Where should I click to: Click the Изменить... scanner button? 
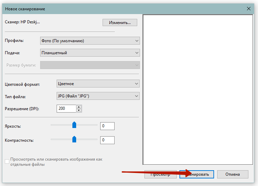120,23
